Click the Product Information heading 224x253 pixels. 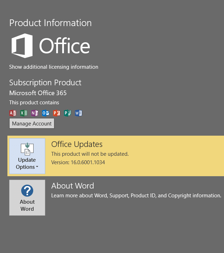point(51,23)
